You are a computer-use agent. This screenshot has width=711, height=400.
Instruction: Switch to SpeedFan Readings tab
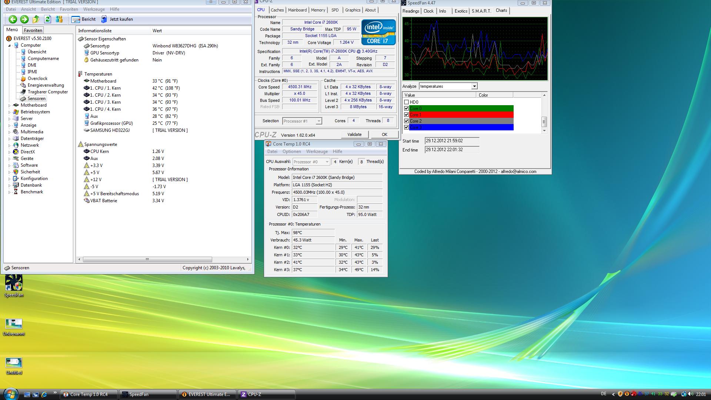point(411,11)
